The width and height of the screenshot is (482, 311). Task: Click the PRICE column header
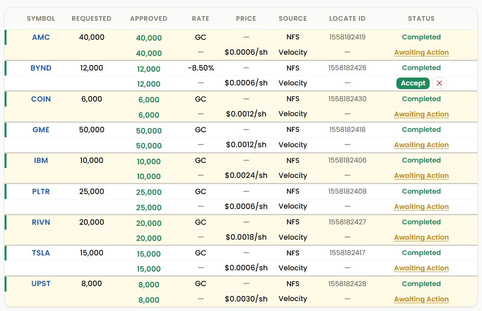pos(246,19)
